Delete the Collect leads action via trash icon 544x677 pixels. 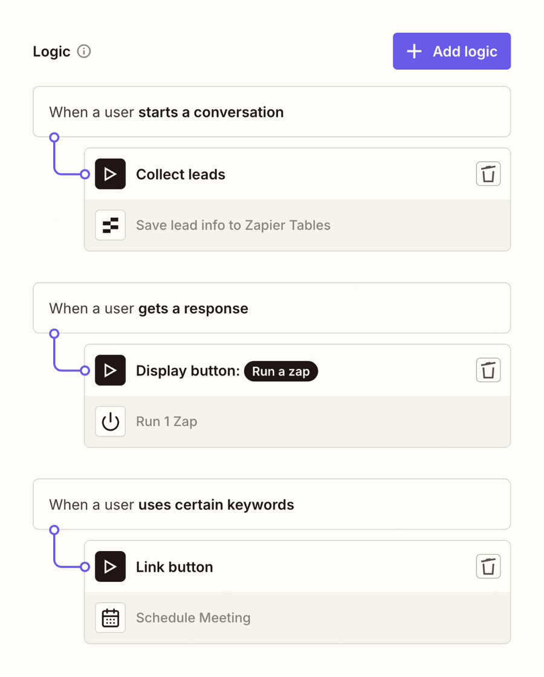[x=488, y=174]
